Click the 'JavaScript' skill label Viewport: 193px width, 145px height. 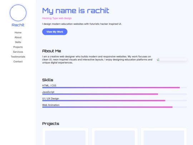[48, 92]
